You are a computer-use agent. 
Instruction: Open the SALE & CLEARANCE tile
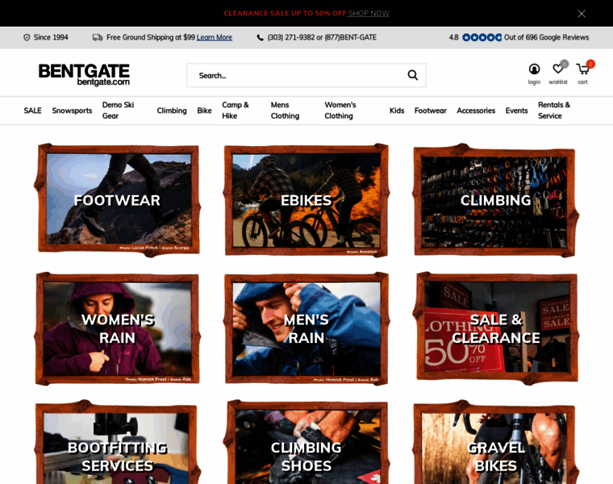click(495, 328)
